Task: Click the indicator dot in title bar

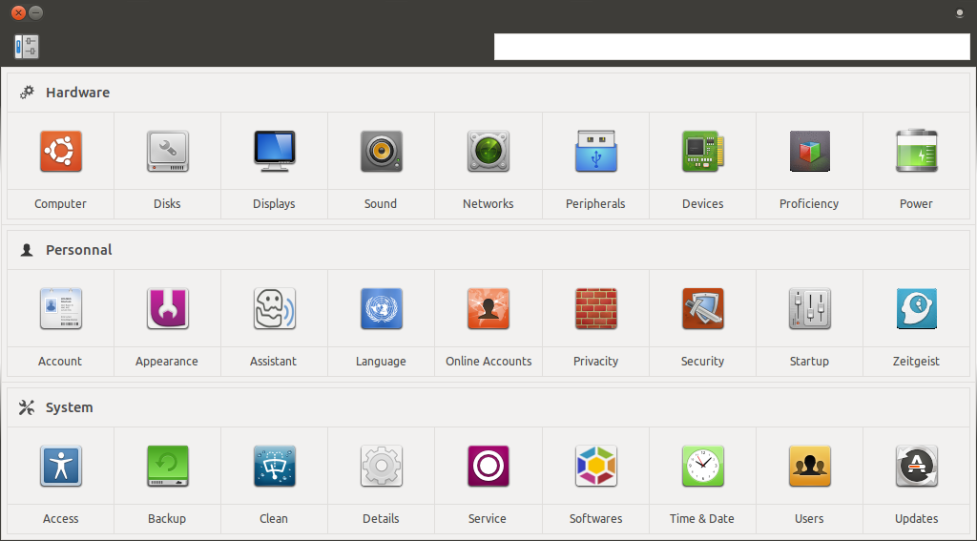Action: tap(960, 13)
